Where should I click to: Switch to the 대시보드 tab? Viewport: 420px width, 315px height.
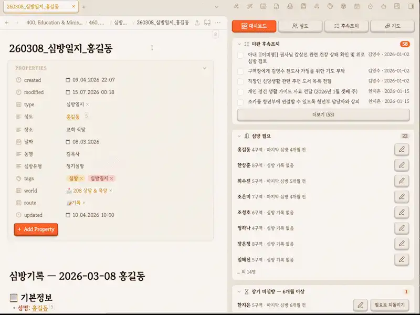pos(254,26)
